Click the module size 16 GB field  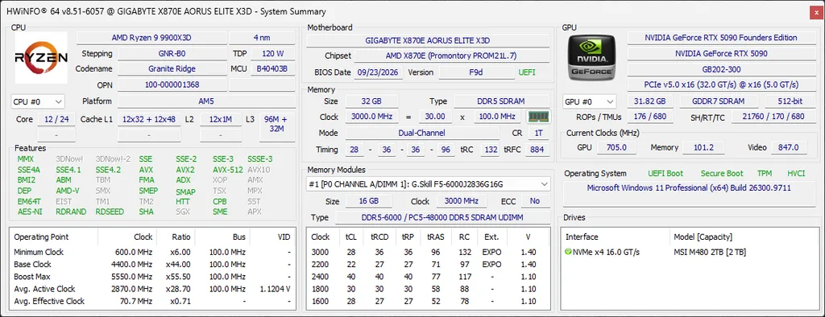368,201
